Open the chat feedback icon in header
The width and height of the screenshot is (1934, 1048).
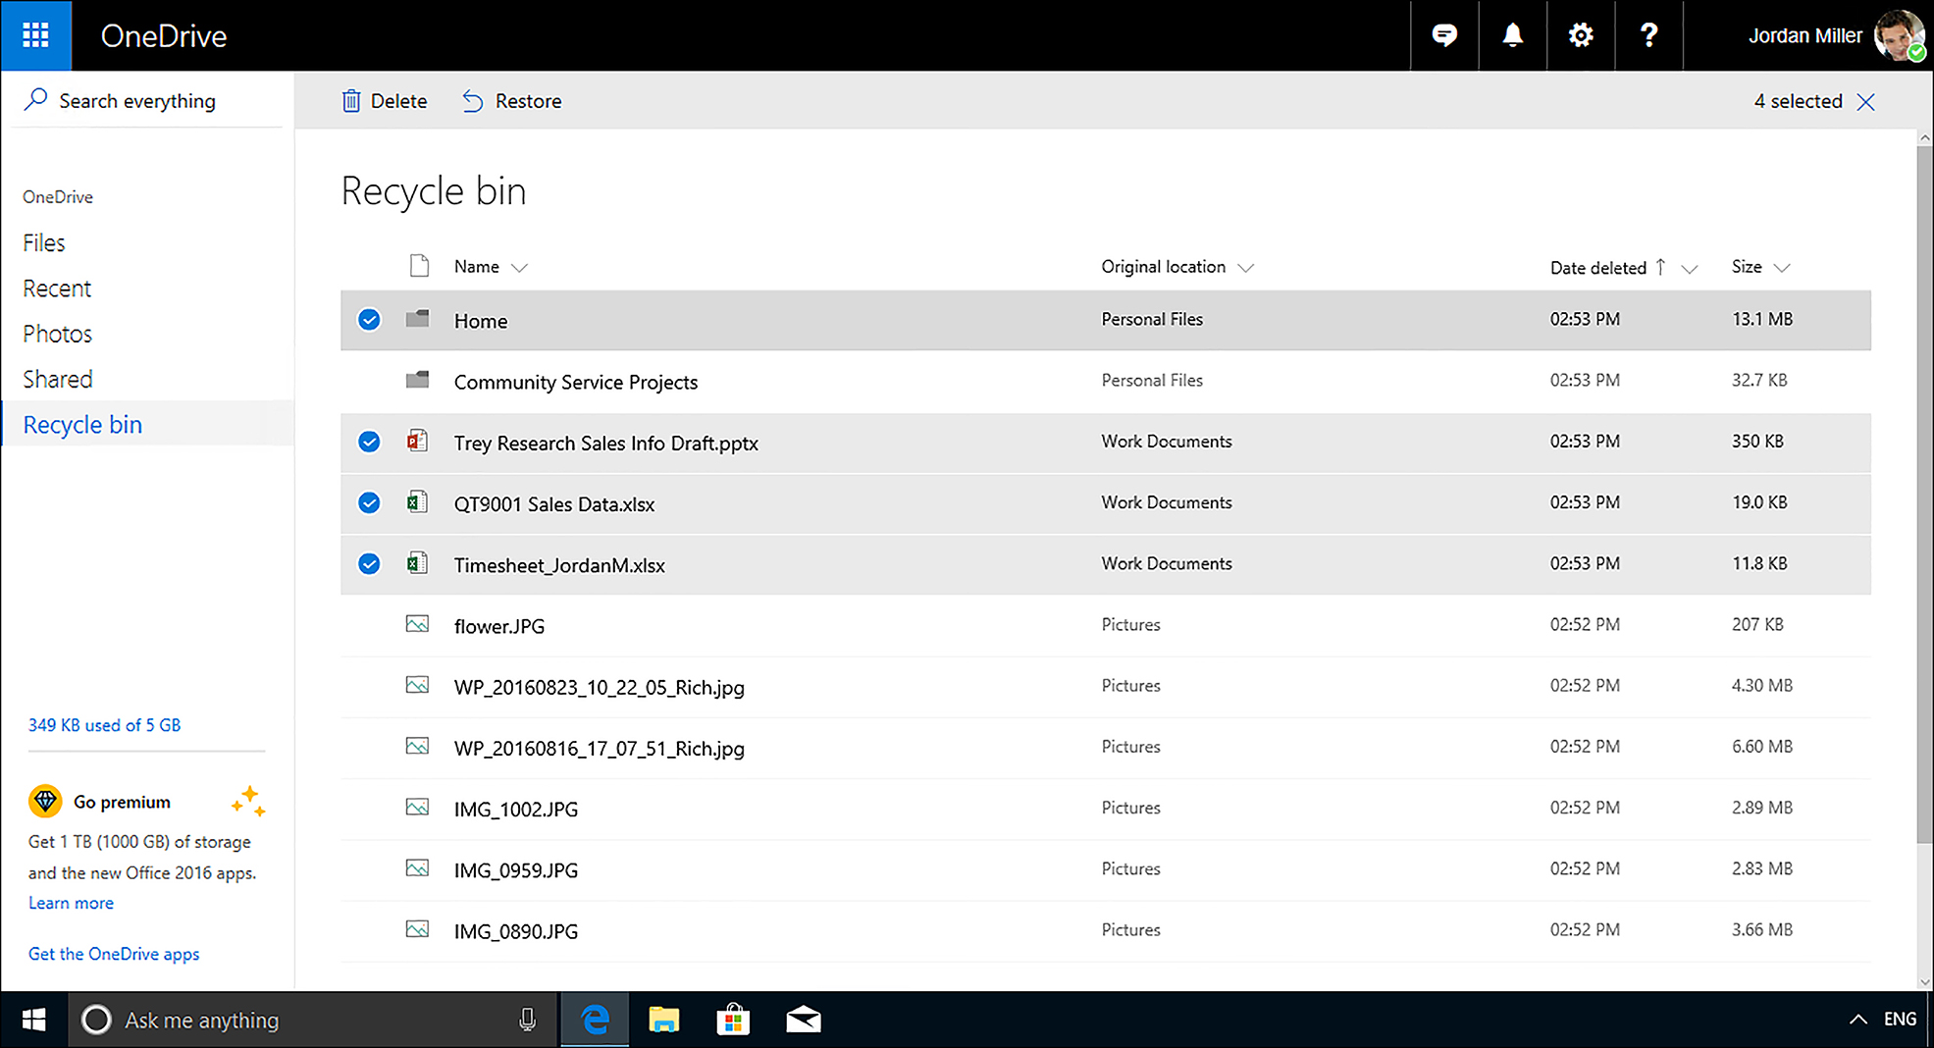click(x=1444, y=35)
